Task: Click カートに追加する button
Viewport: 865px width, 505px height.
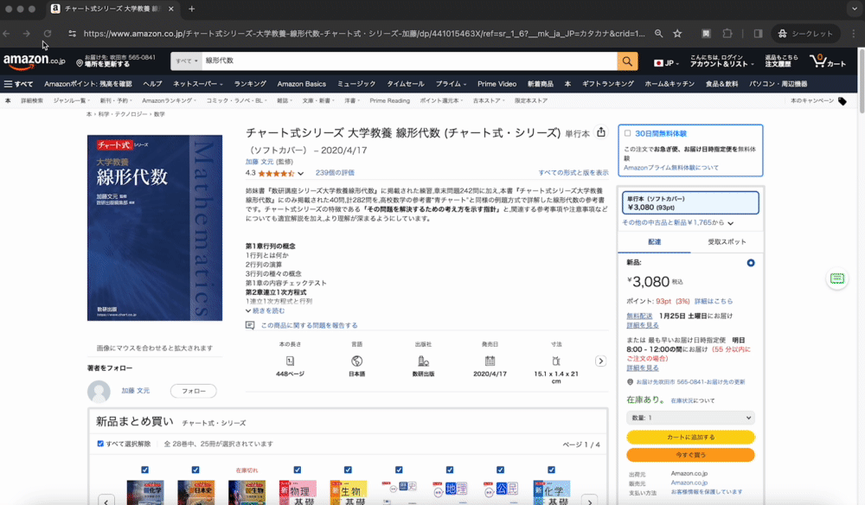Action: 690,438
